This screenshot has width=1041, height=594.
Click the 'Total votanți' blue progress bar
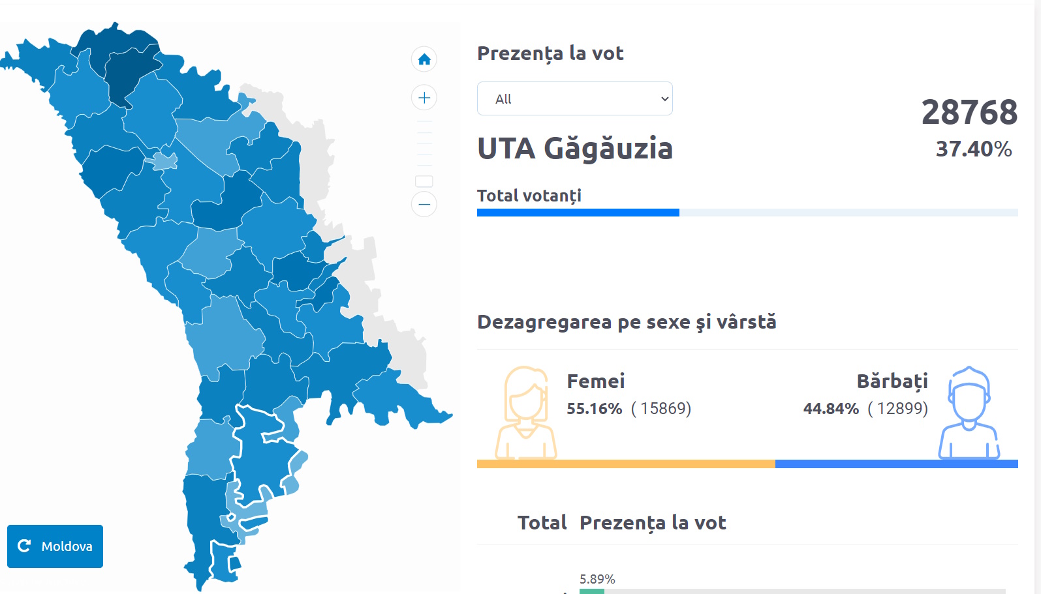point(578,213)
